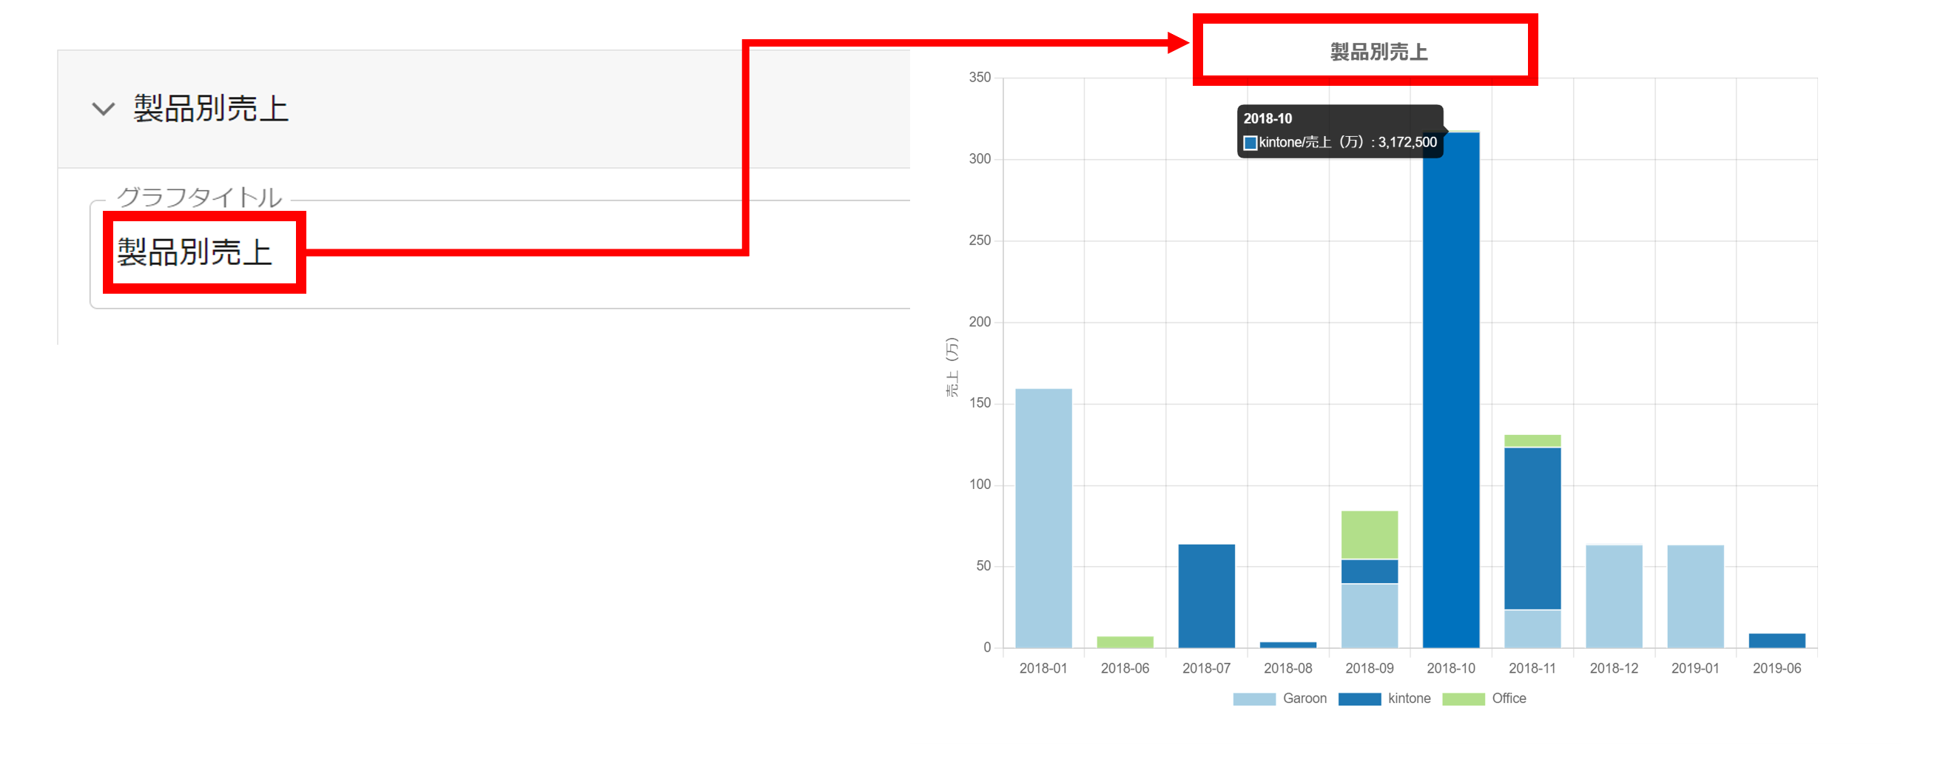
Task: Select the kintone segment in 2018-11 bar
Action: (1532, 528)
